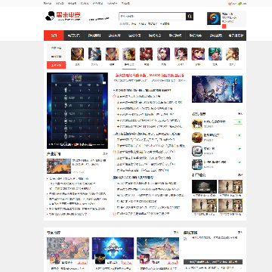Open the 'more' link of the video section
Viewport: 272px width, 272px height.
(x=240, y=175)
